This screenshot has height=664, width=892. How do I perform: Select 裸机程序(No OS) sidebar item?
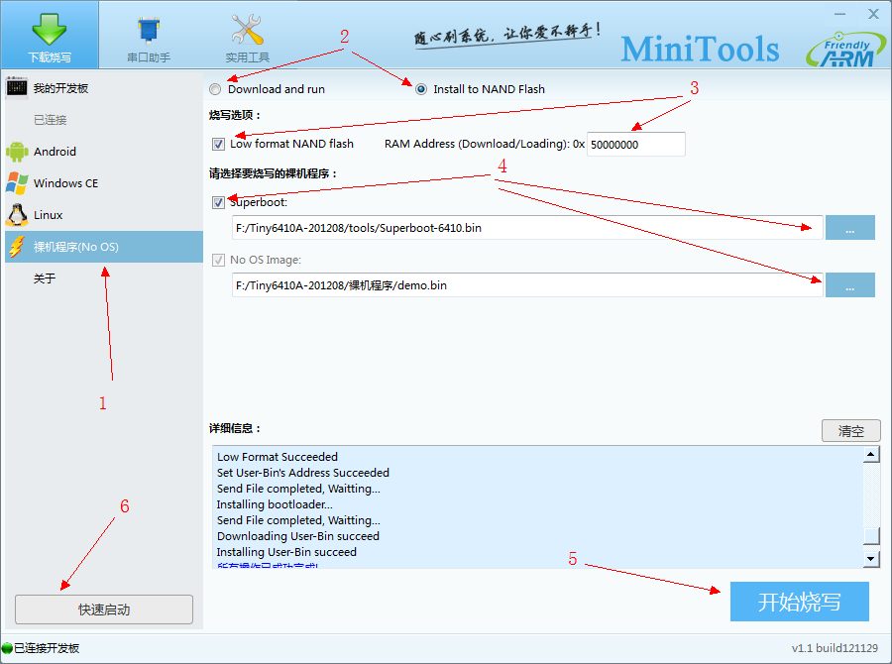click(x=103, y=247)
